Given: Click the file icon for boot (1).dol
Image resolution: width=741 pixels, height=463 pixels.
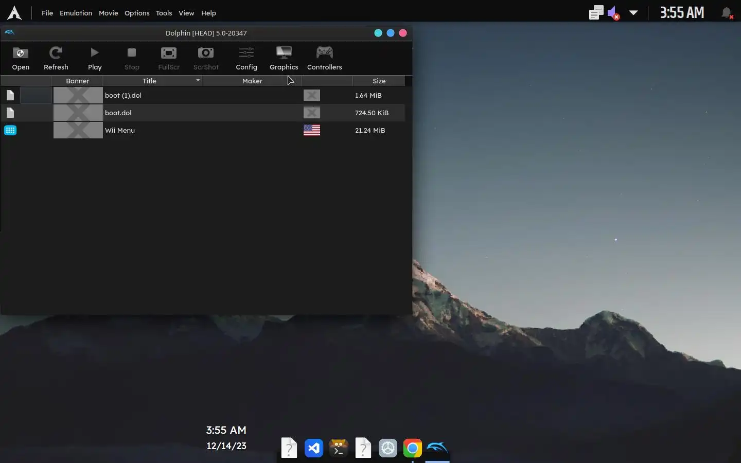Looking at the screenshot, I should 10,95.
